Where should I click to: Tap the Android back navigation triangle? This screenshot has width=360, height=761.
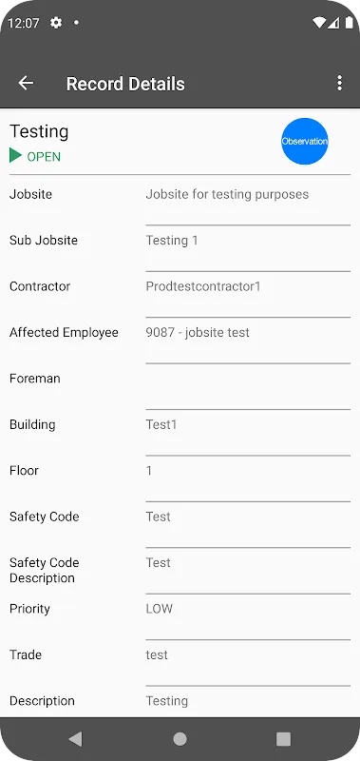point(75,739)
